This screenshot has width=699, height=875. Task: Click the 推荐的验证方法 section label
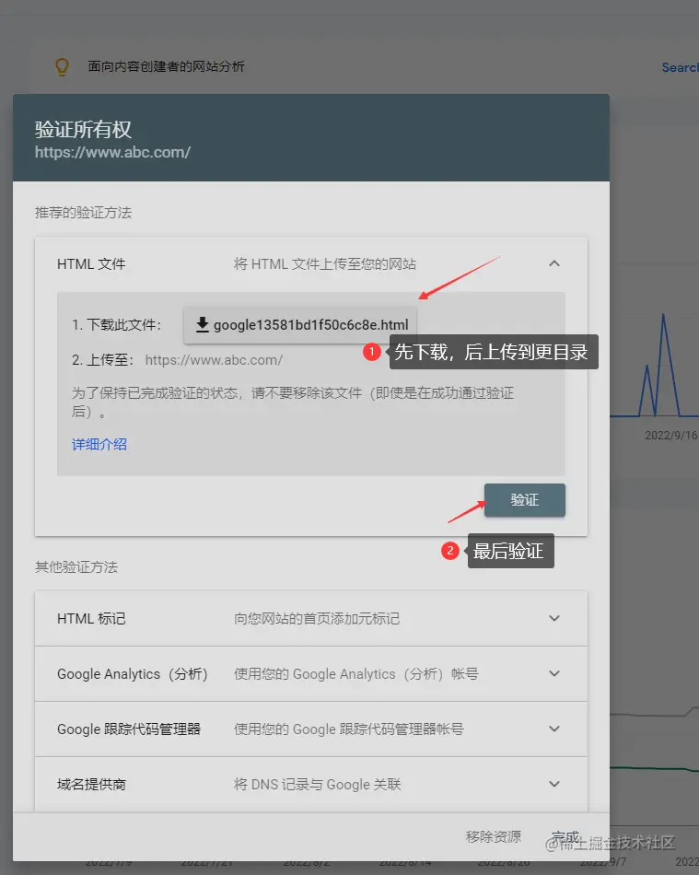pyautogui.click(x=83, y=213)
